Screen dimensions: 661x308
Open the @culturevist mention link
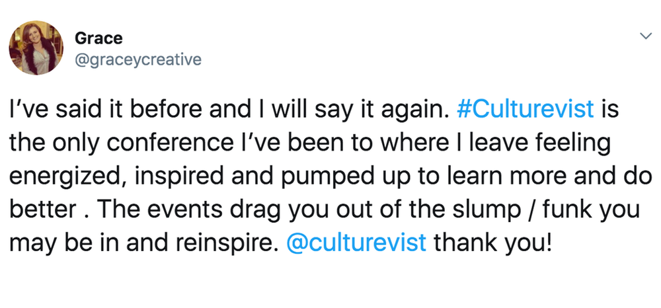(356, 243)
